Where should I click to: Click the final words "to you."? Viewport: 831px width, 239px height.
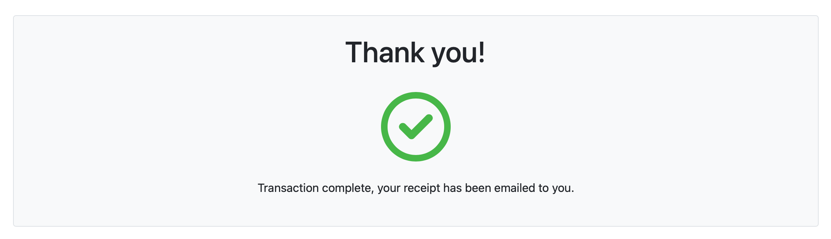pos(556,188)
